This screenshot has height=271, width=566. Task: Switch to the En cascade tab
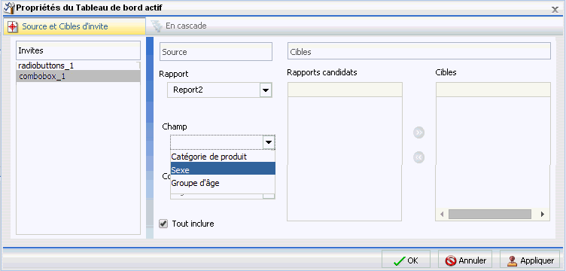pyautogui.click(x=179, y=26)
